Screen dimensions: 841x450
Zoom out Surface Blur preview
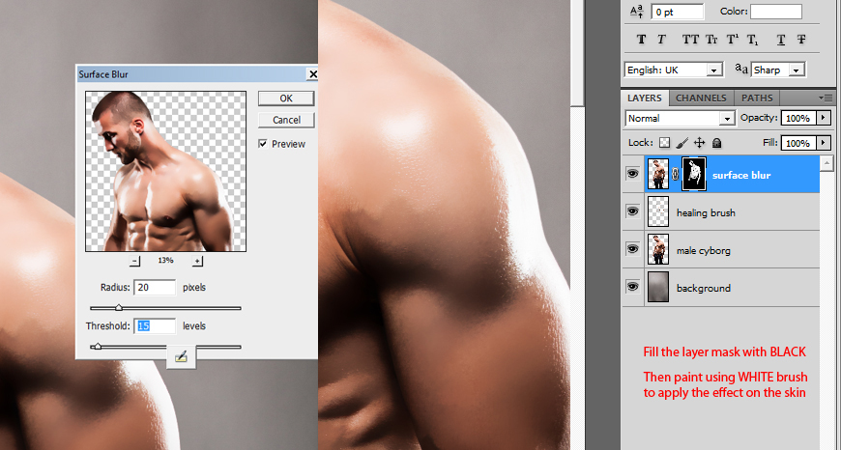pos(135,261)
